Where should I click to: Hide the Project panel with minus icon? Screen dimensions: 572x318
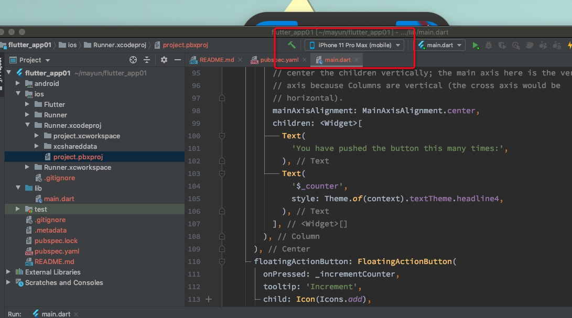[178, 60]
